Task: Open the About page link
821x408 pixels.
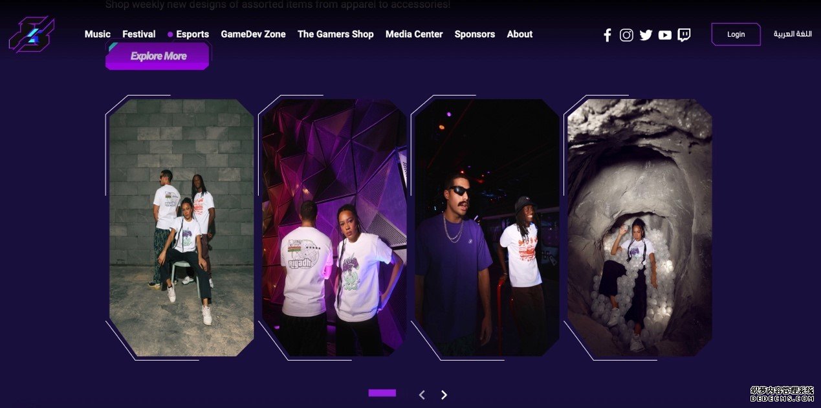Action: pyautogui.click(x=520, y=34)
